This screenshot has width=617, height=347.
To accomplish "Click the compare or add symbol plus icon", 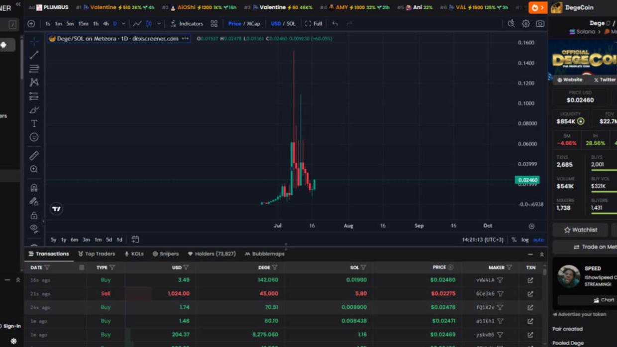I will 31,23.
